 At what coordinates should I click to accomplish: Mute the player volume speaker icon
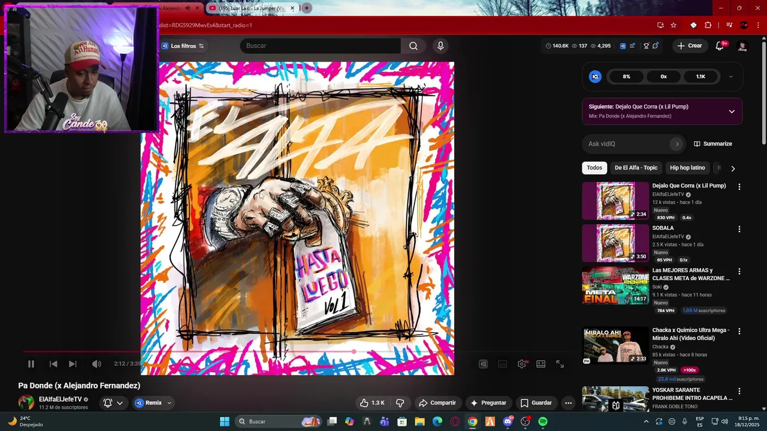[96, 364]
